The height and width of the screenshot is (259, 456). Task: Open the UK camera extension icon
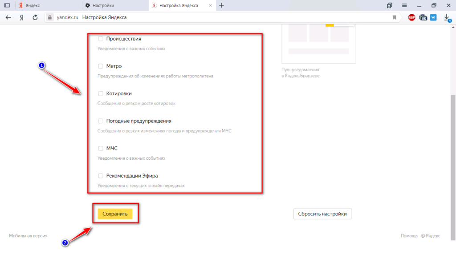(423, 17)
